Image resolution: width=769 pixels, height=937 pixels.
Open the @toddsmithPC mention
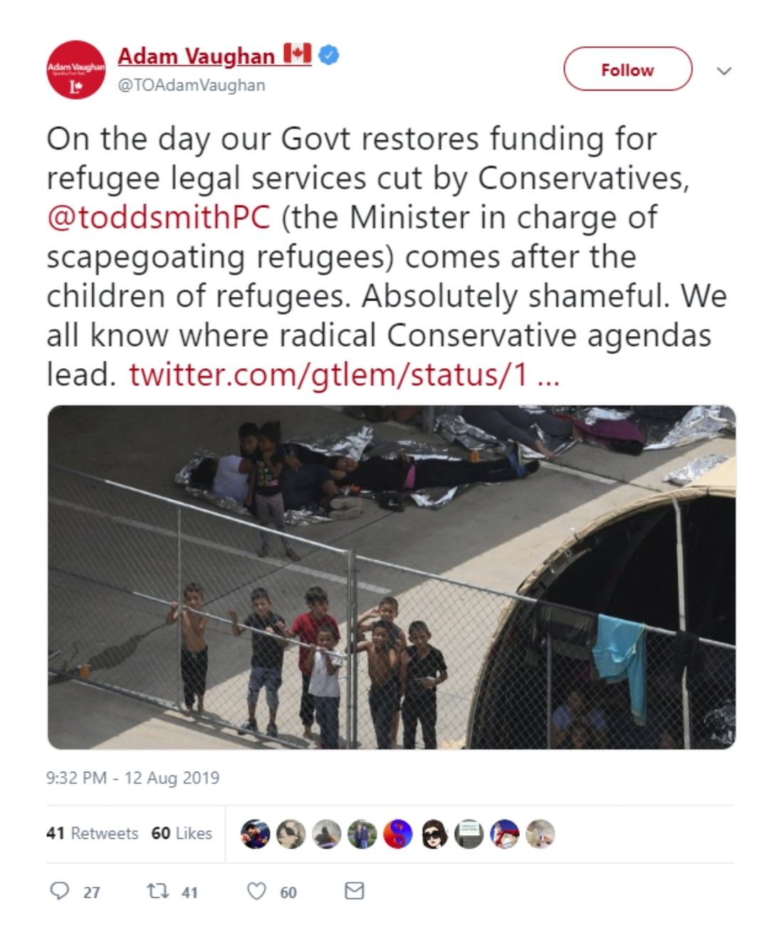(x=158, y=218)
